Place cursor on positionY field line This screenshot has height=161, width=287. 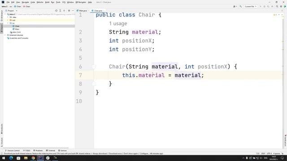(132, 50)
